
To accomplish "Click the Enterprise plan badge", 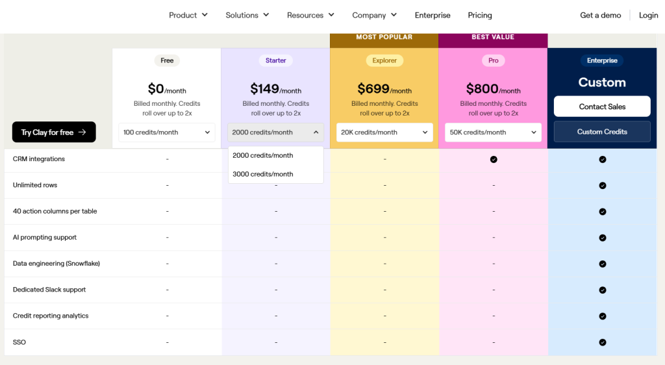I will [x=602, y=60].
